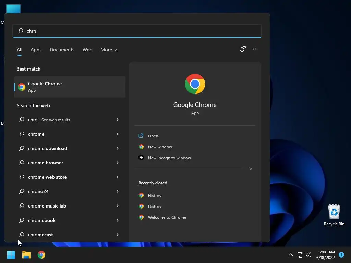Open network status icon in system tray
Screen dimensions: 351x263
(300, 255)
